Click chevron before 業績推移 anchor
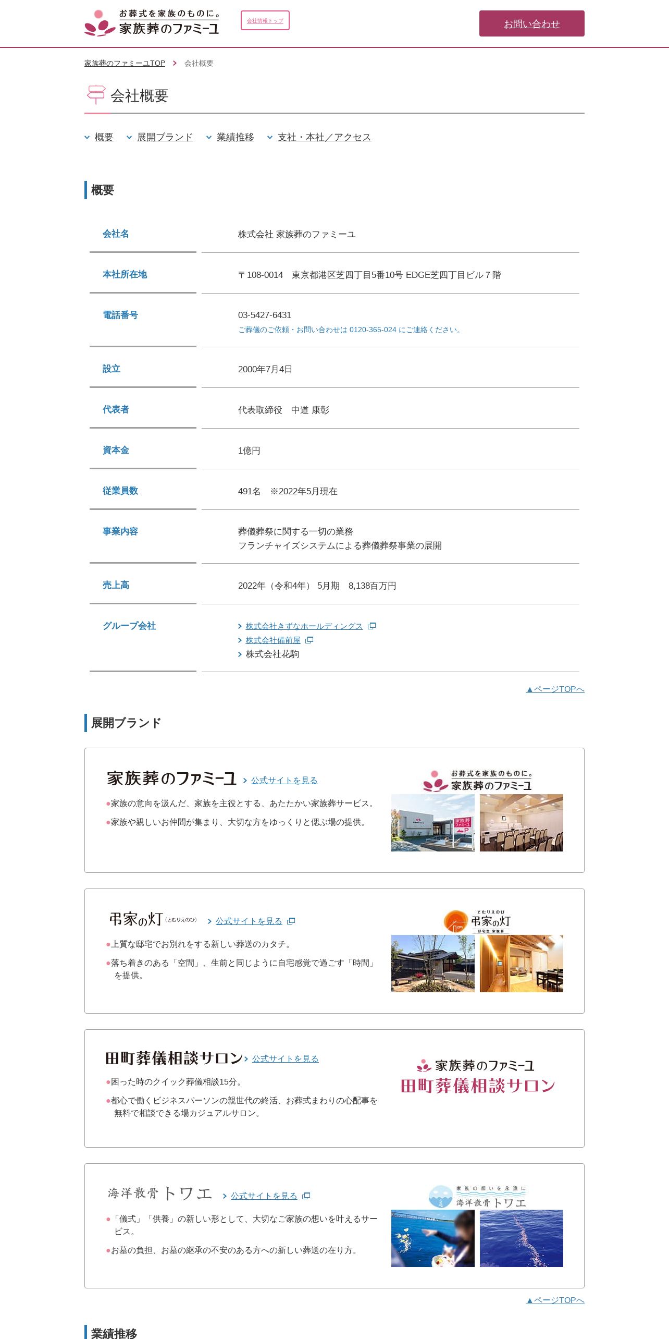This screenshot has height=1339, width=669. coord(209,138)
